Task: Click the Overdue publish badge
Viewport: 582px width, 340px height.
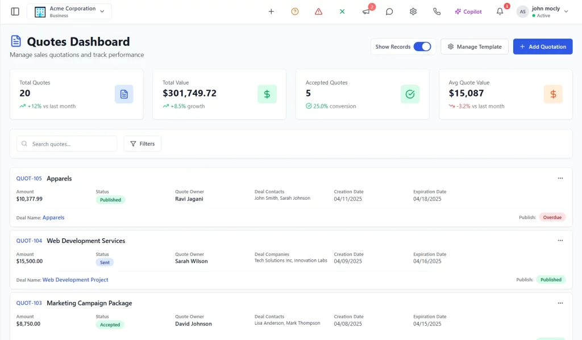Action: (x=552, y=217)
